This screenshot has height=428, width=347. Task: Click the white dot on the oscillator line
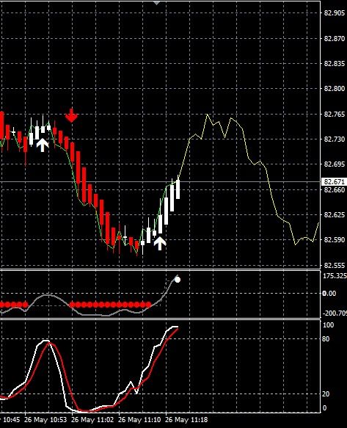click(x=178, y=280)
